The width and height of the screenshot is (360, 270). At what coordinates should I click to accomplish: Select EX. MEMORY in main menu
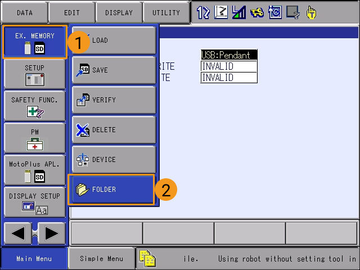pos(35,42)
